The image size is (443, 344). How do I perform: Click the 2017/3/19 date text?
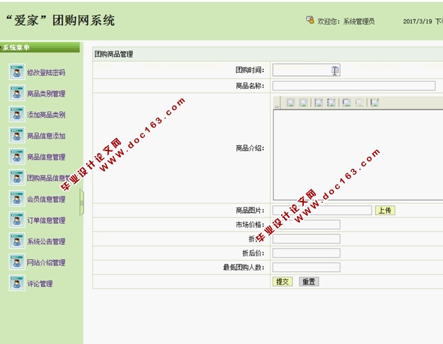(418, 21)
